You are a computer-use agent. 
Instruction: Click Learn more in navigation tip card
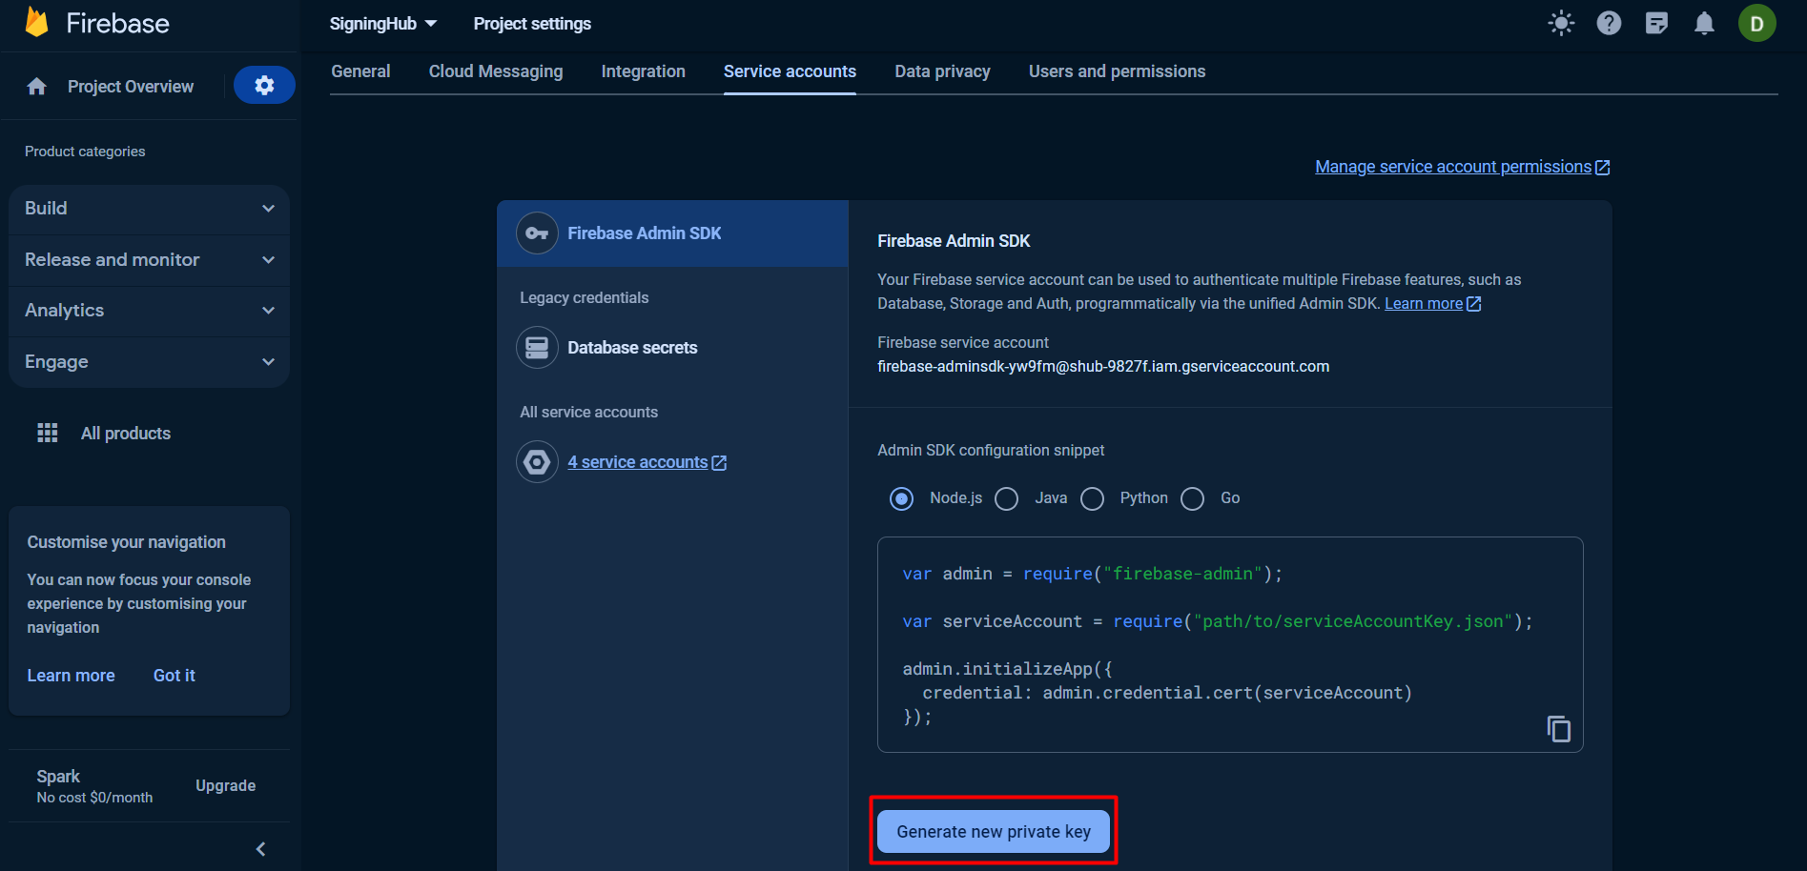click(x=71, y=675)
